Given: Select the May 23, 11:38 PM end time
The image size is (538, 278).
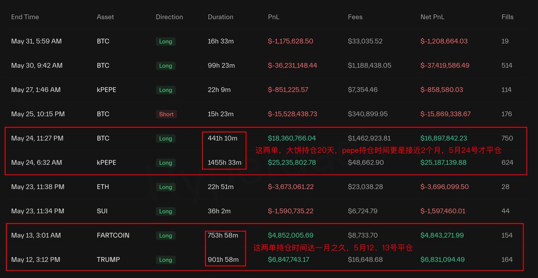Looking at the screenshot, I should point(37,187).
